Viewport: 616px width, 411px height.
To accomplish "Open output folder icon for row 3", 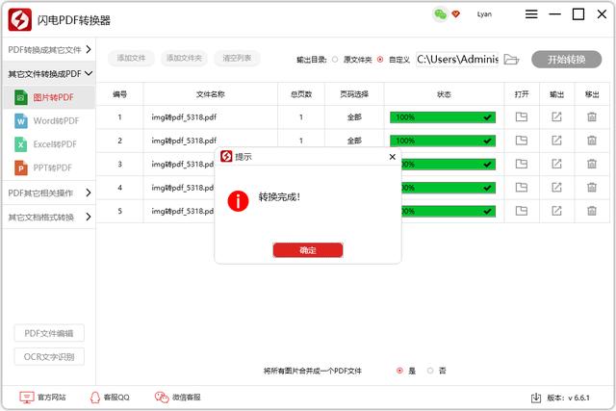I will point(556,164).
